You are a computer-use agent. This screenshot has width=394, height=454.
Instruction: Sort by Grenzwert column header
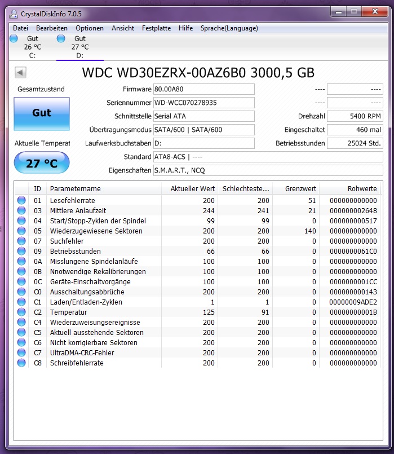pos(296,189)
